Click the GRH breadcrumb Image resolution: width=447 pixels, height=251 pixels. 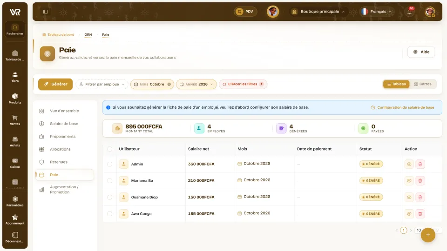coord(88,35)
